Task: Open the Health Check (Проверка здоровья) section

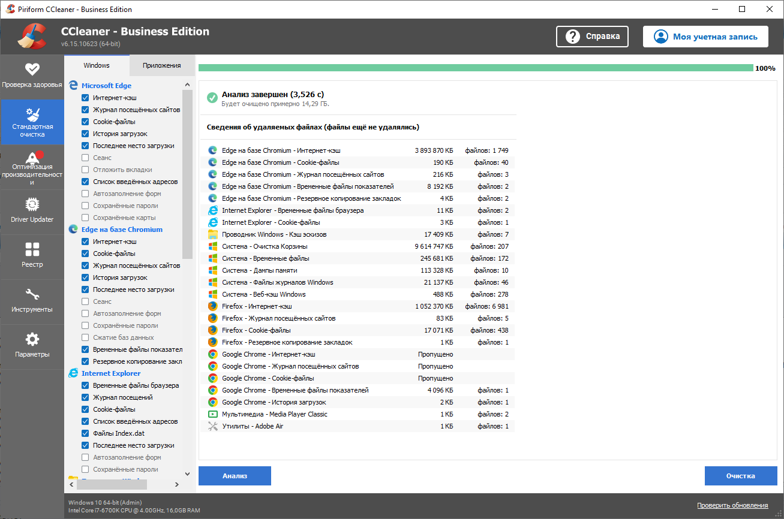Action: coord(32,76)
